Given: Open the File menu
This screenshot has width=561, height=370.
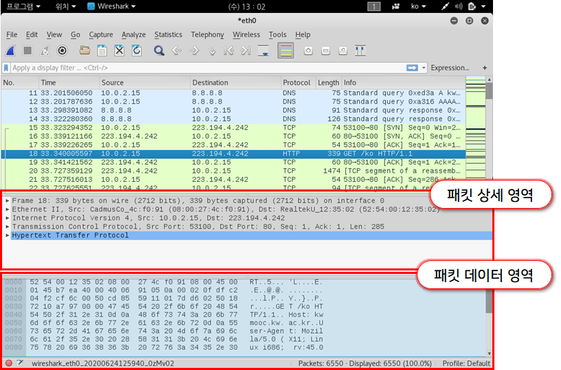Looking at the screenshot, I should (12, 35).
